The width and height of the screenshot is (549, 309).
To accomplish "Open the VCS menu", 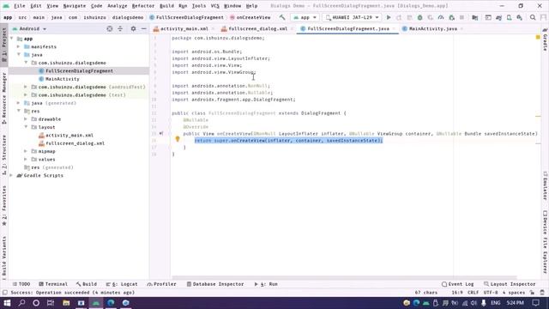I will [215, 6].
